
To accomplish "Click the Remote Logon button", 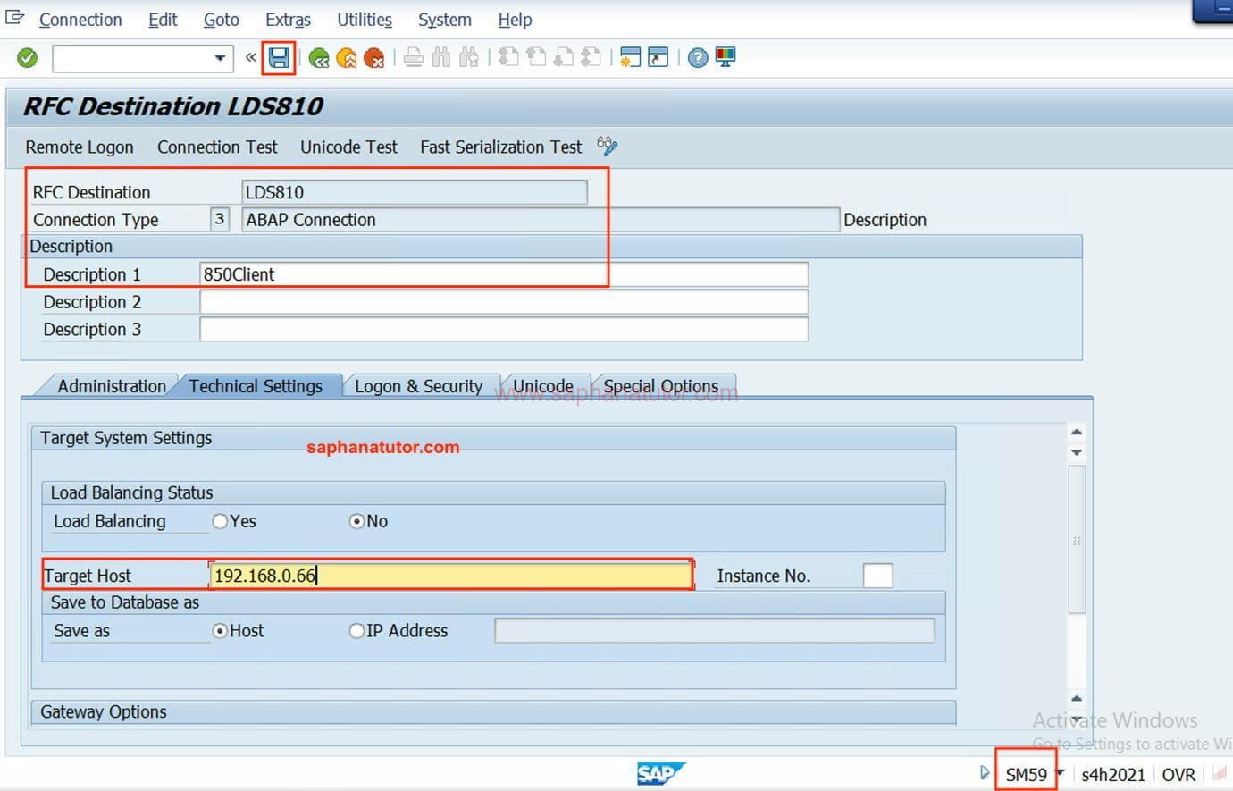I will (80, 147).
